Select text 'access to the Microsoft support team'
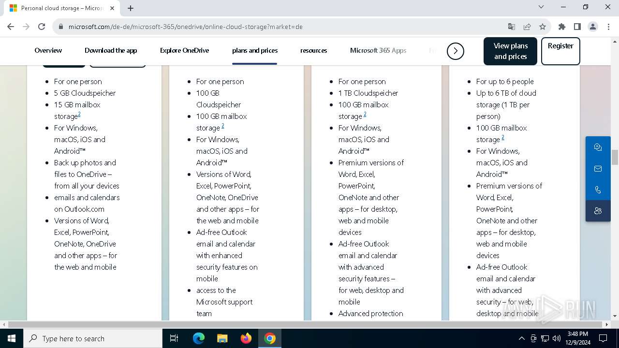The image size is (619, 348). [224, 302]
